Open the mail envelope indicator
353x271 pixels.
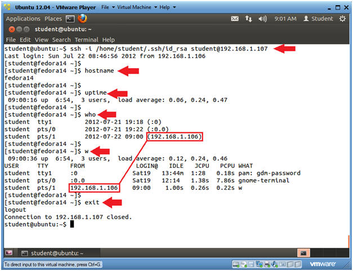pos(235,19)
